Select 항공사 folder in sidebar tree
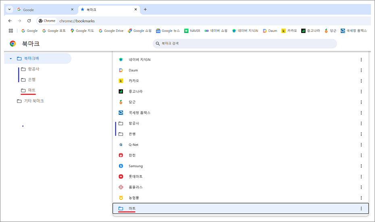 [30, 69]
